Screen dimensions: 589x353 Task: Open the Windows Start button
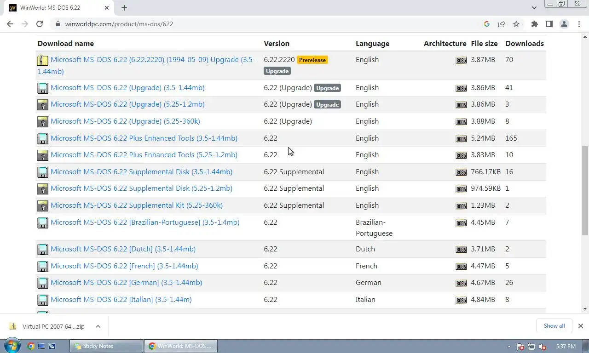(x=12, y=346)
